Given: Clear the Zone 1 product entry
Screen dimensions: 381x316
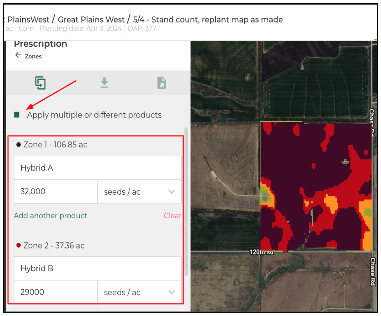Looking at the screenshot, I should click(172, 216).
